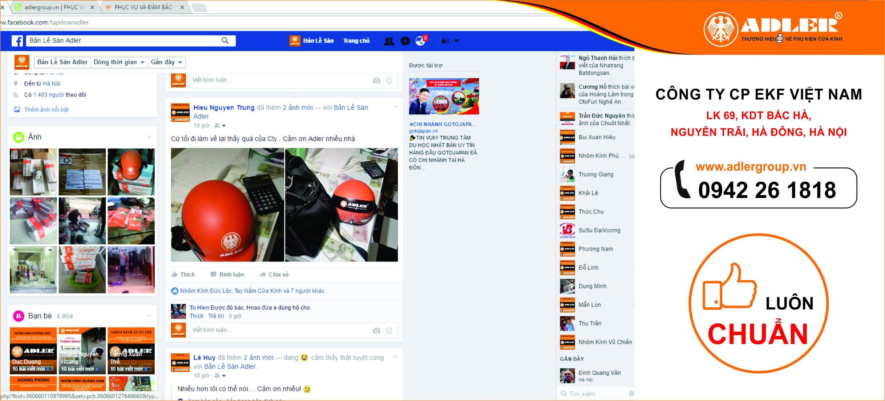Expand the Dòng thời gian dropdown
This screenshot has width=885, height=401.
119,62
